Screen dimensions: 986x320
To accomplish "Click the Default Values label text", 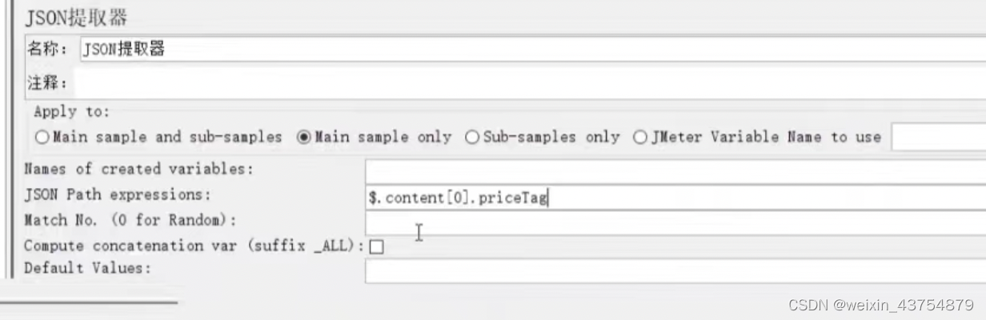I will click(87, 268).
